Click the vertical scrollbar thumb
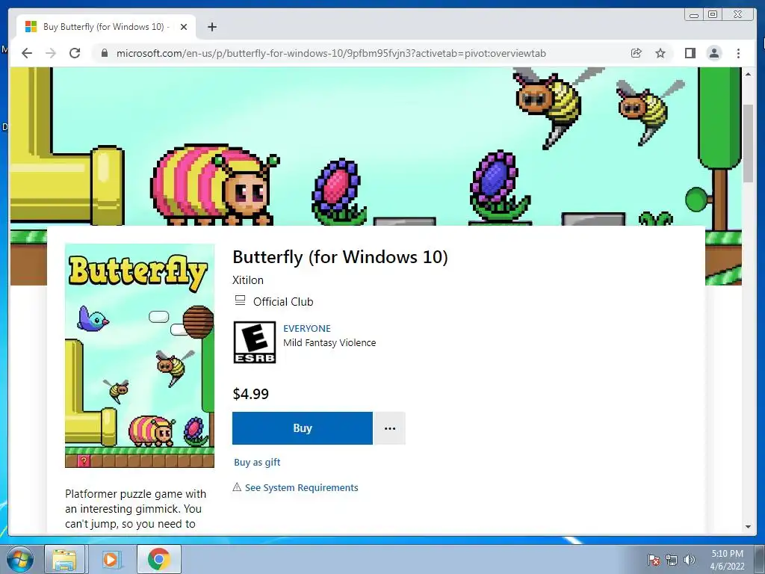This screenshot has height=574, width=765. click(x=748, y=143)
